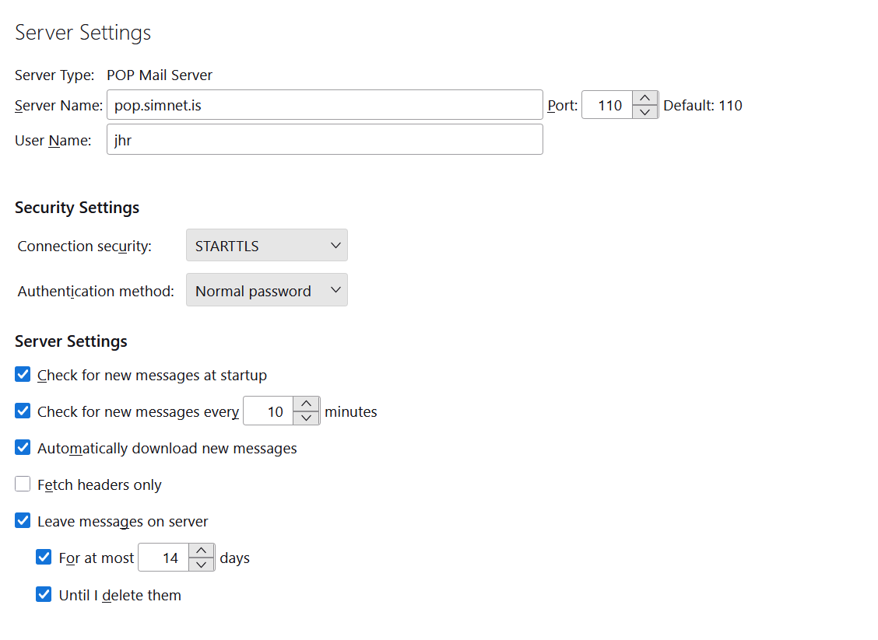Open the Connection security dropdown
Image resolution: width=878 pixels, height=640 pixels.
pyautogui.click(x=266, y=246)
